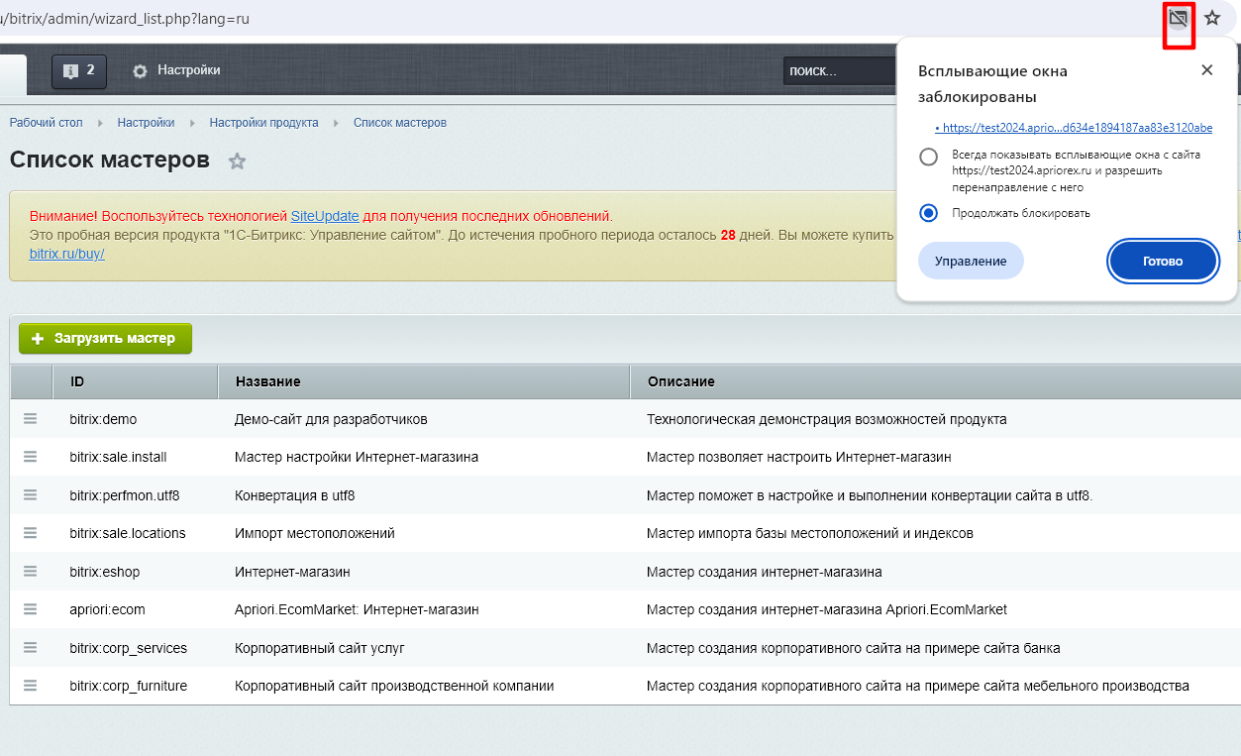Image resolution: width=1241 pixels, height=756 pixels.
Task: Click the Готово button
Action: (x=1162, y=262)
